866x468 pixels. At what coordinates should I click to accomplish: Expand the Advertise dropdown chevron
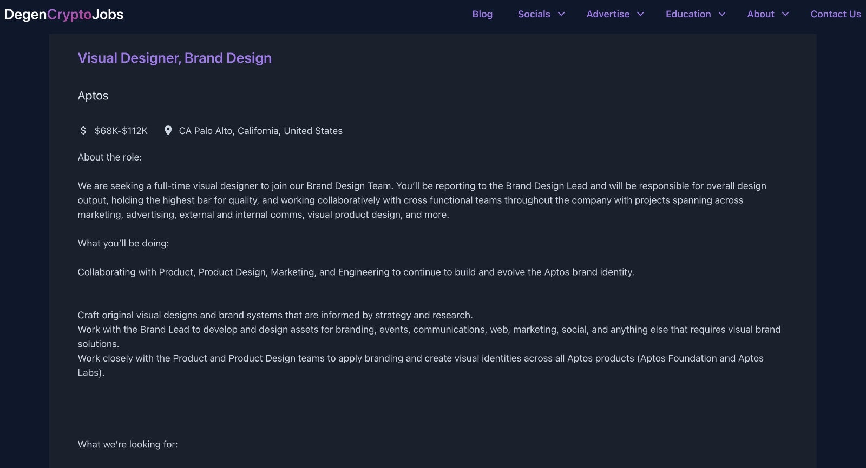click(x=640, y=14)
